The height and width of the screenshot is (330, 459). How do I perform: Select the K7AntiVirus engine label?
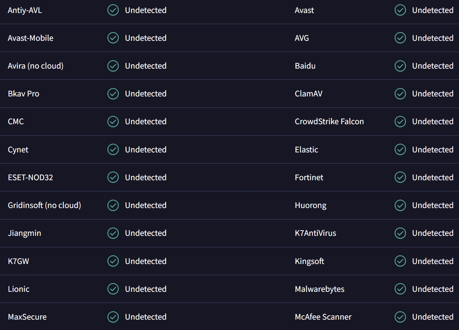coord(315,233)
